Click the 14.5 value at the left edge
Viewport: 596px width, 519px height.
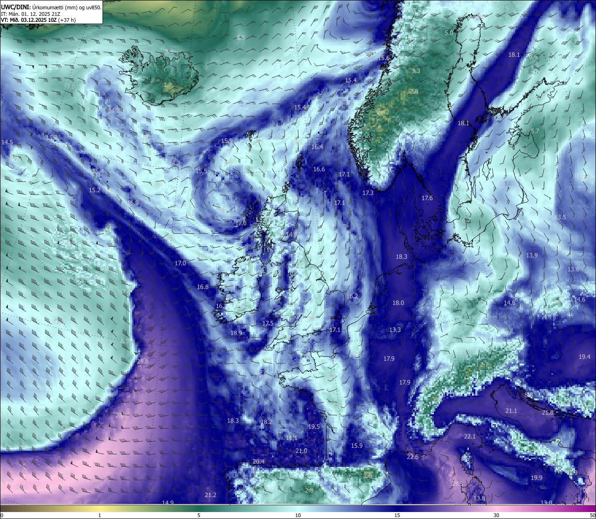(7, 142)
